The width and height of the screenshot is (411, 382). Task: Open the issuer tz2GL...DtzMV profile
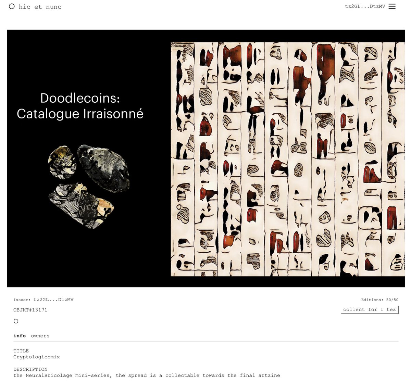coord(53,300)
